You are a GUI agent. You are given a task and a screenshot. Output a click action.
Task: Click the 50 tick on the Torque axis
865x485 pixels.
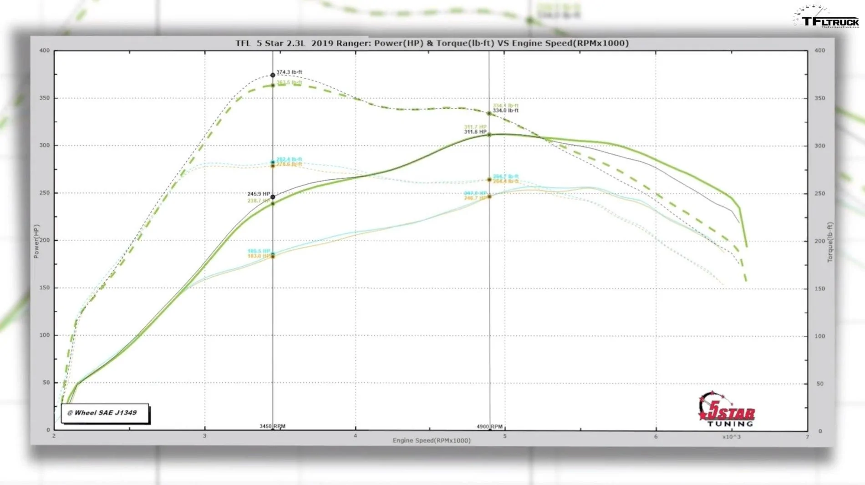[x=819, y=384]
